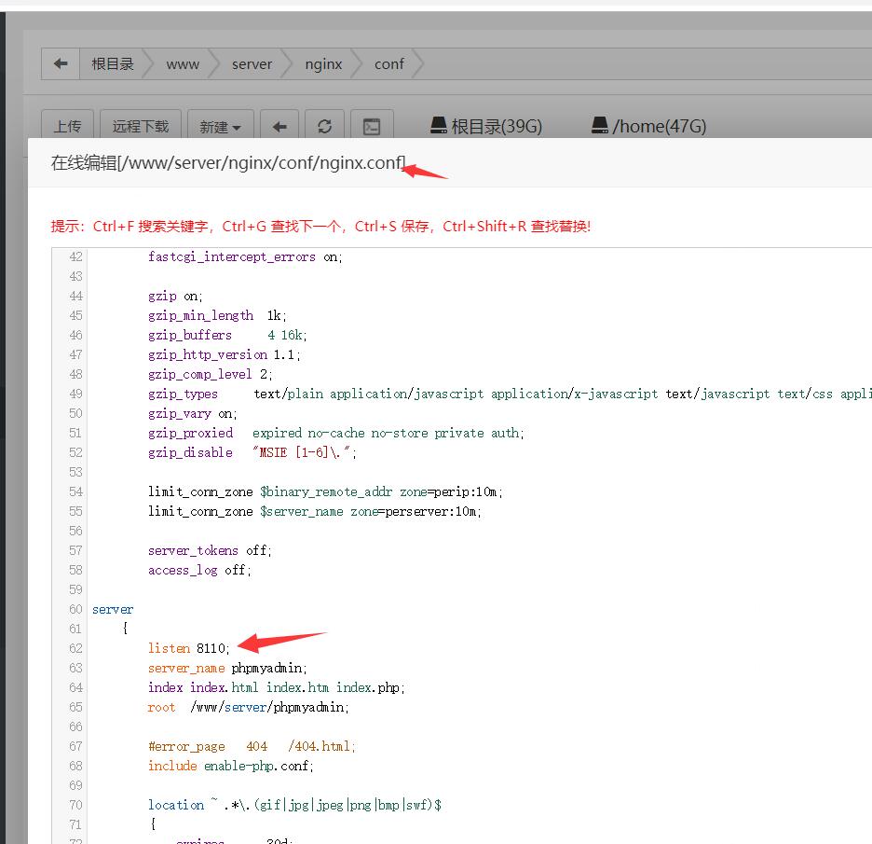Click line number 70 in the gutter

(75, 805)
